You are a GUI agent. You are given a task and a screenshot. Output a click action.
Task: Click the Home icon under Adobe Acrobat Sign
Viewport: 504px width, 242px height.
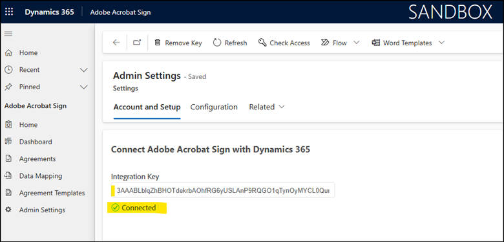[9, 124]
